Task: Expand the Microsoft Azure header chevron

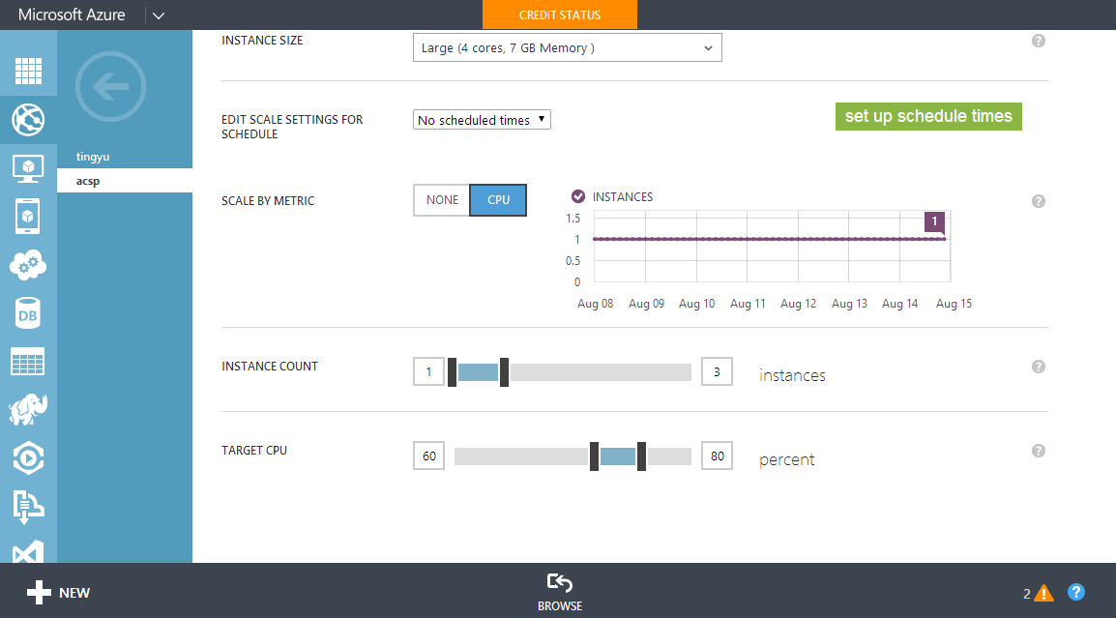Action: [x=159, y=15]
